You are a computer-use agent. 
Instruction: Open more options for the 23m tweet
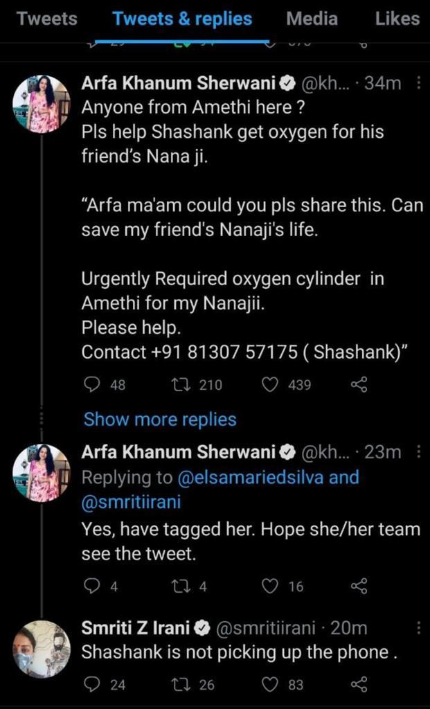pos(418,452)
